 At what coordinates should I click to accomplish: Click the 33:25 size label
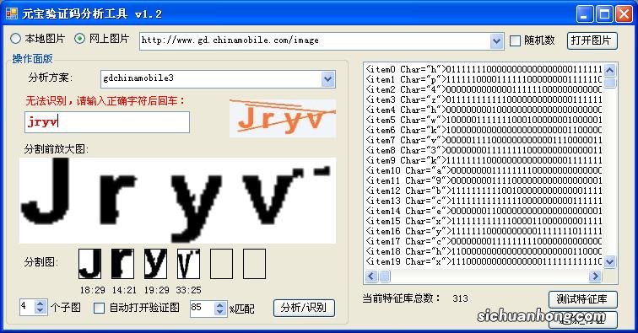coord(188,290)
